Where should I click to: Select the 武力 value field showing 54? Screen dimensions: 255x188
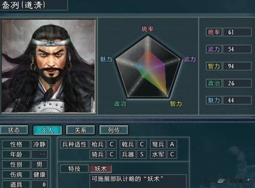237,49
